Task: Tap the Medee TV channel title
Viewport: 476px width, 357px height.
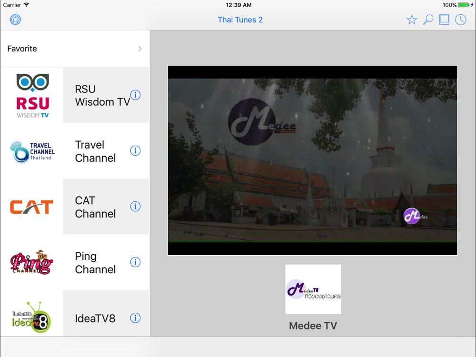Action: pos(313,326)
